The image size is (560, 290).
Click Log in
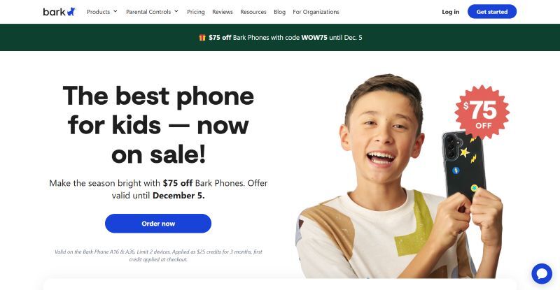(450, 12)
